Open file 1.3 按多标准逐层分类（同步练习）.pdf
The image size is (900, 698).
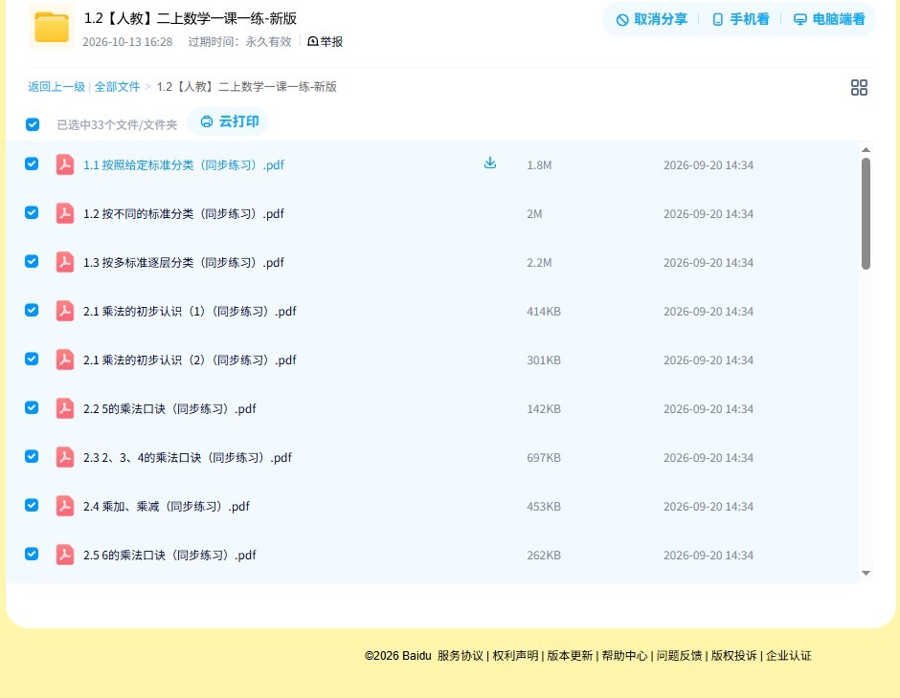184,262
